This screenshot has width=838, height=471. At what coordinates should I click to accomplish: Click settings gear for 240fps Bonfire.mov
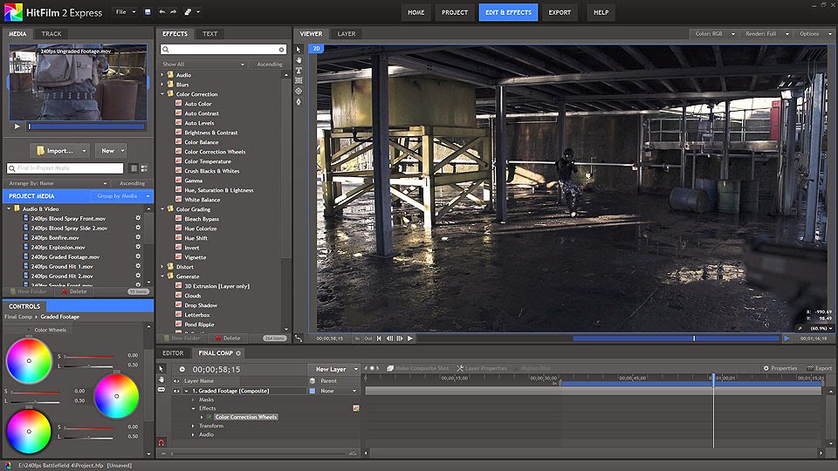pos(138,237)
